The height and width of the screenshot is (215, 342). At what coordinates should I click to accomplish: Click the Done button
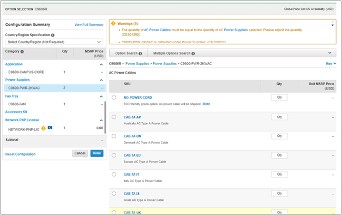pyautogui.click(x=97, y=153)
